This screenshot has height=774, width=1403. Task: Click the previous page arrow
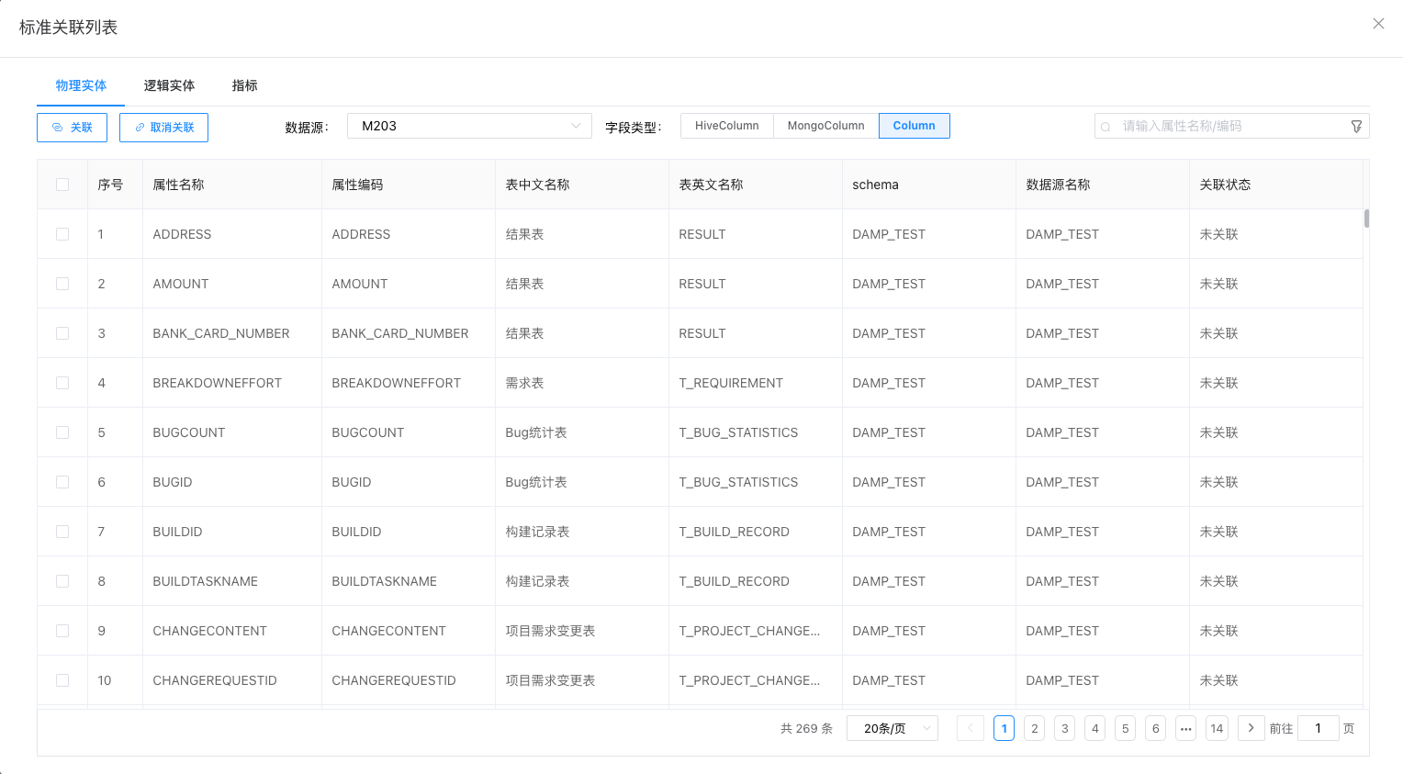click(971, 728)
